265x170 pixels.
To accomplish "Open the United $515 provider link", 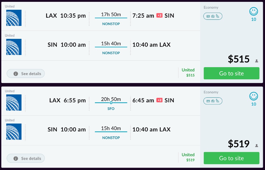I will pos(188,72).
